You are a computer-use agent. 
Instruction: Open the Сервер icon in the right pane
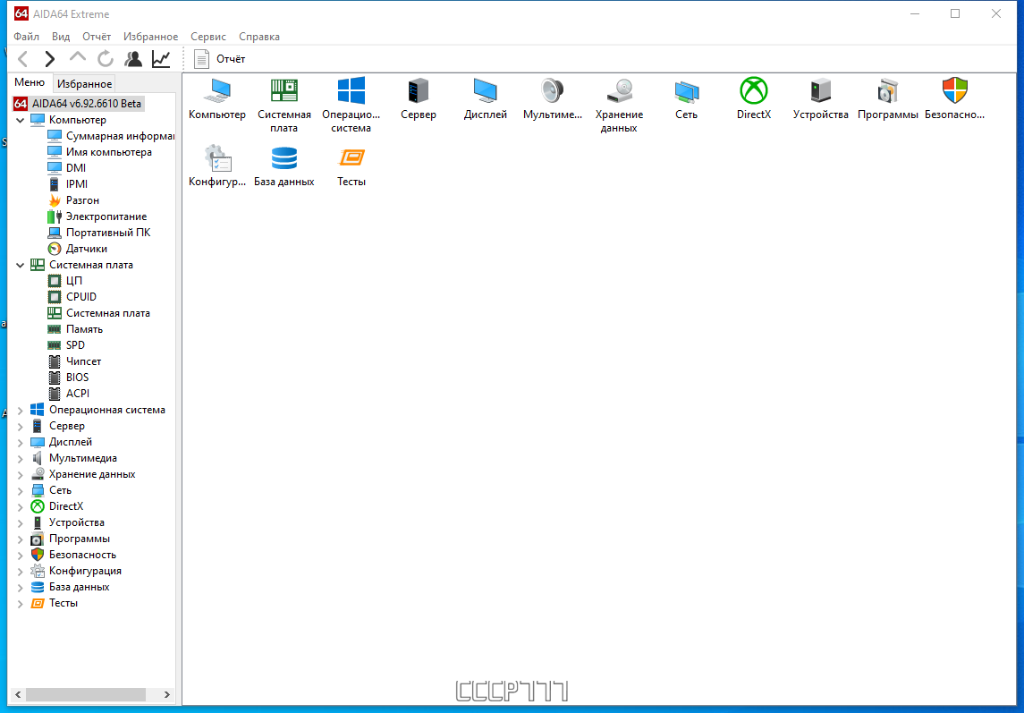[x=419, y=98]
